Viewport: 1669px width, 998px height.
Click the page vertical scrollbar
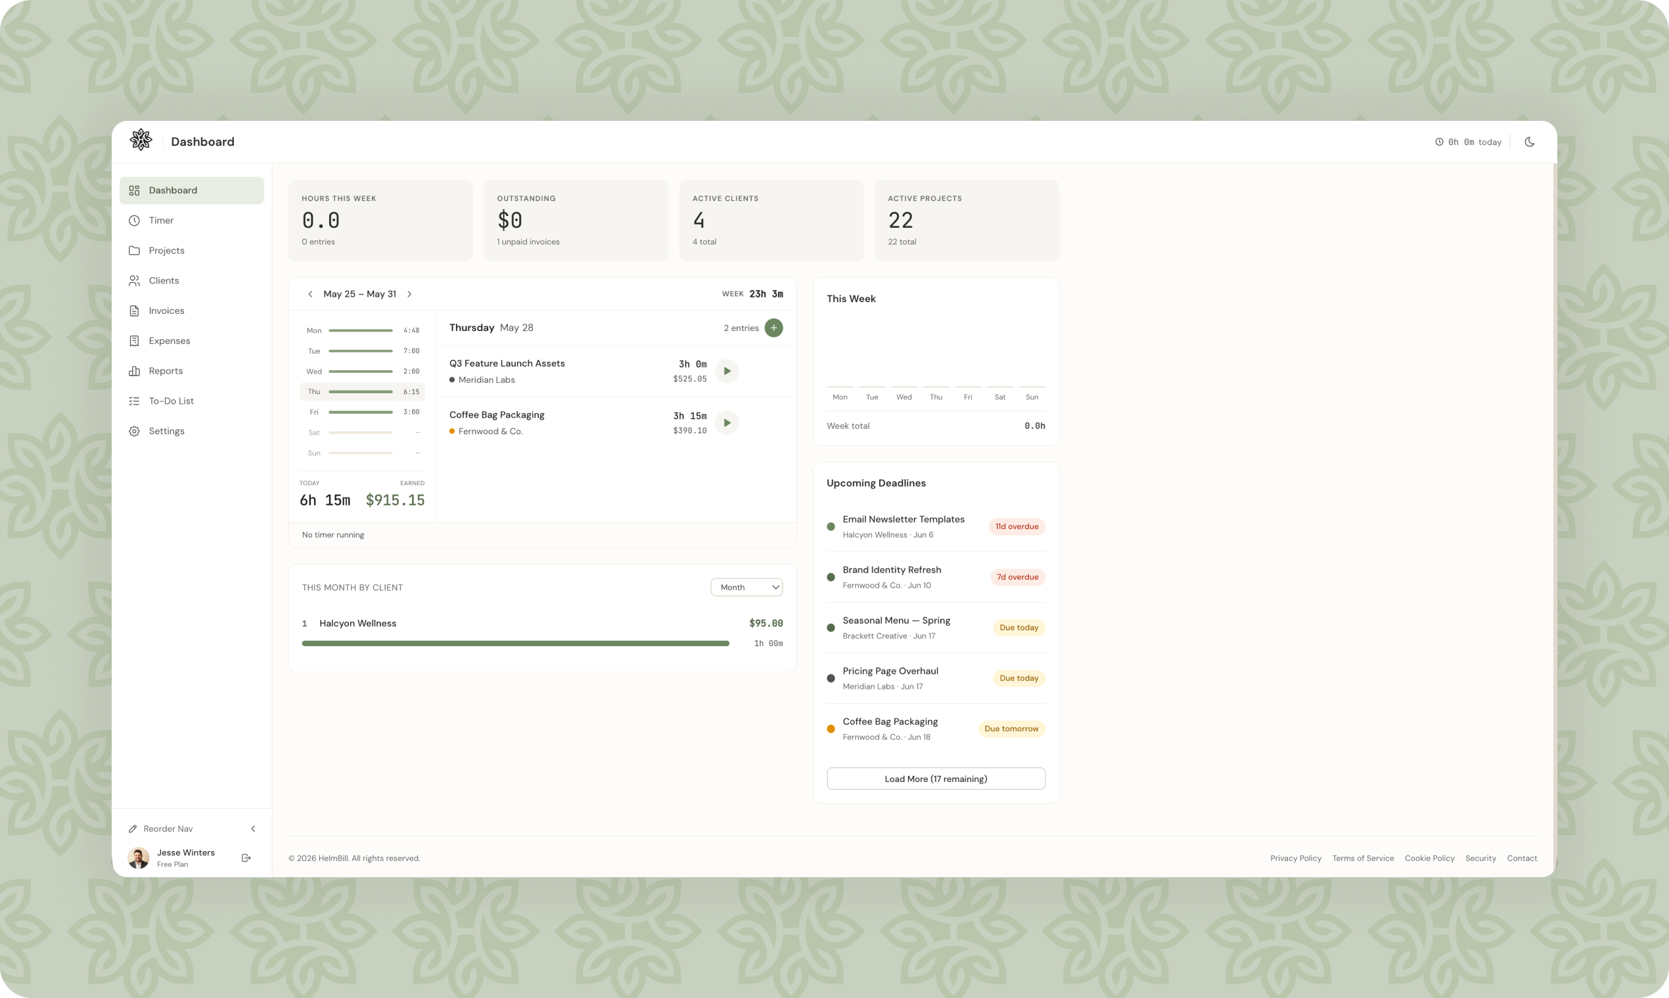click(x=1554, y=519)
